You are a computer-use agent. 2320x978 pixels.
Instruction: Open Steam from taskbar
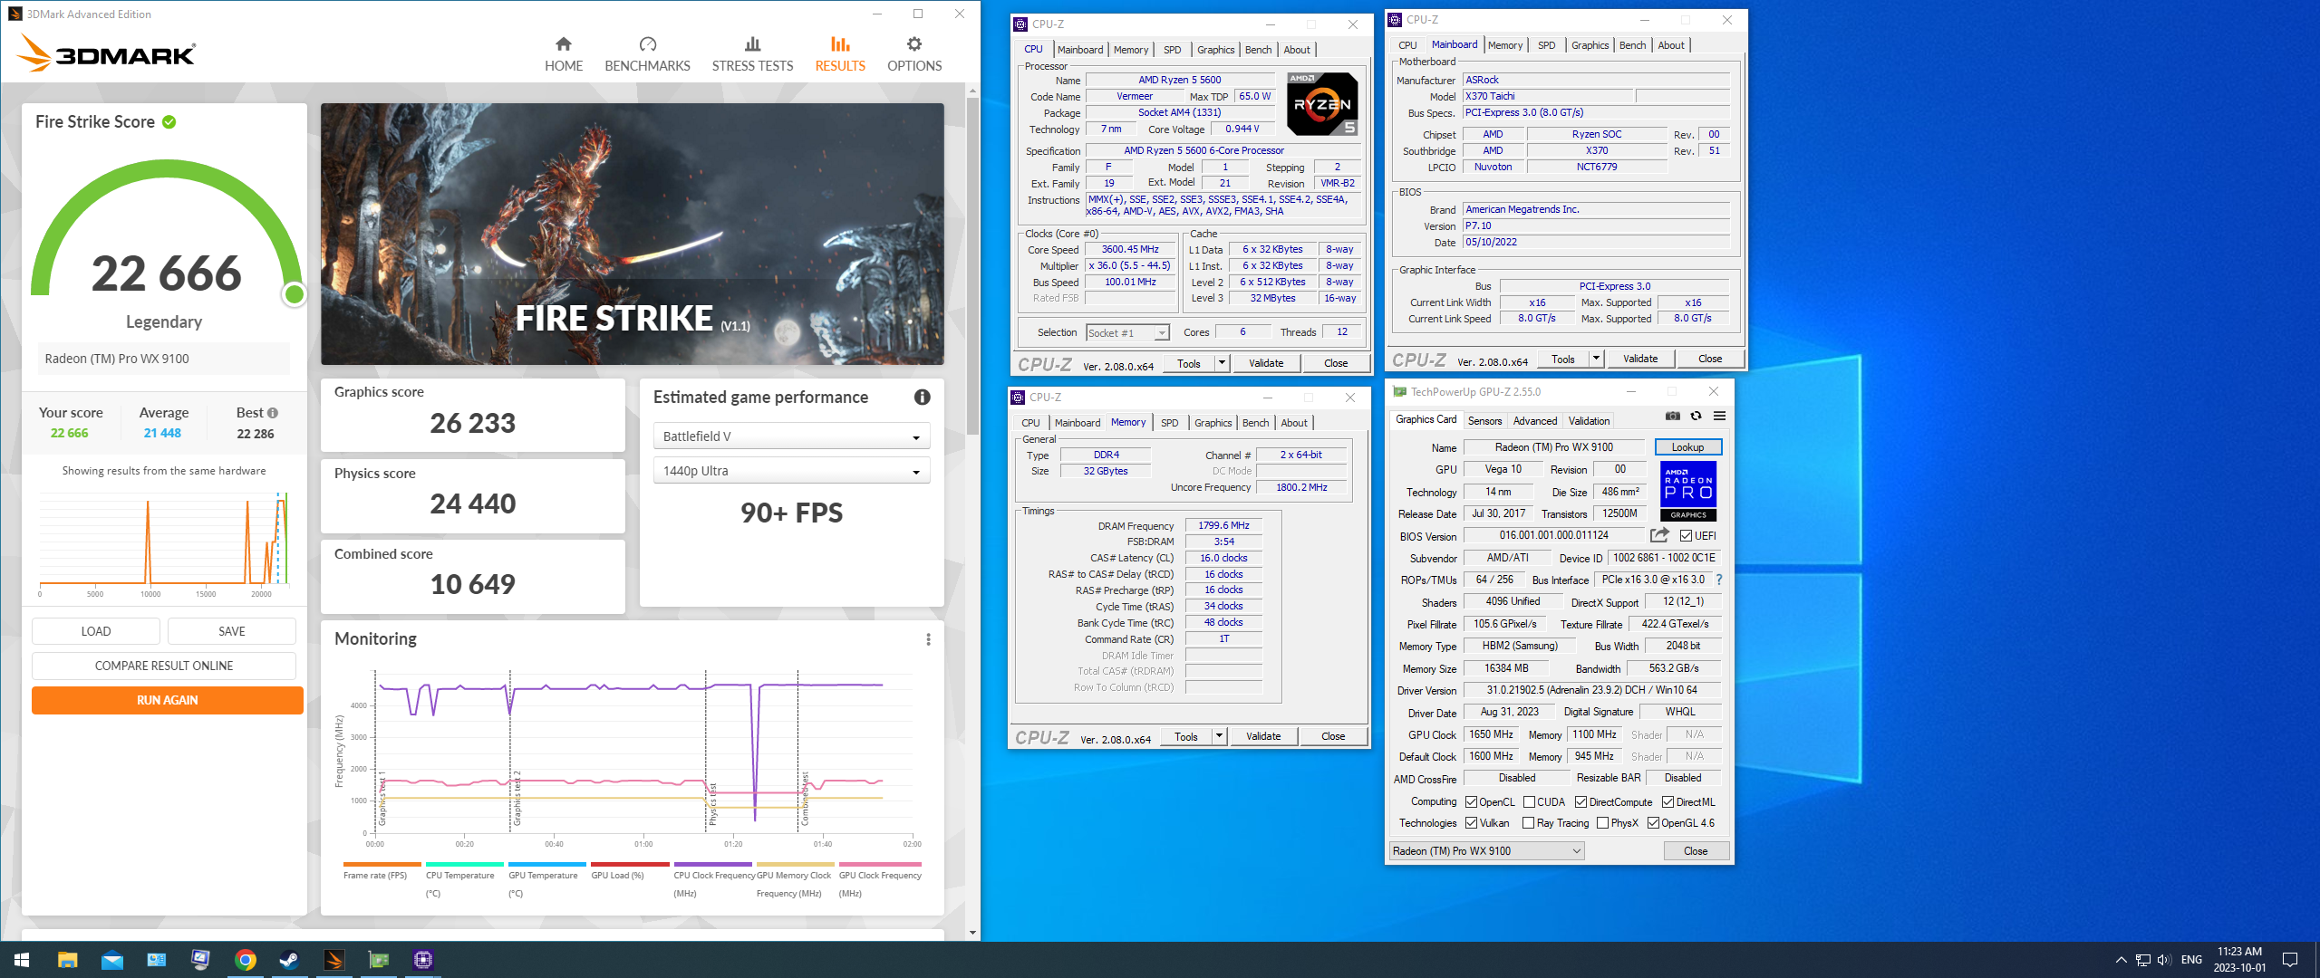[290, 960]
